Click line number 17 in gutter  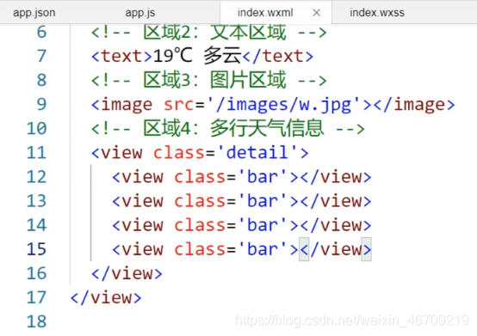tap(36, 297)
